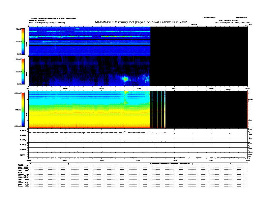Viewport: 267px width, 206px height.
Task: Click the 10 label on TNR right axis
Action: [250, 121]
